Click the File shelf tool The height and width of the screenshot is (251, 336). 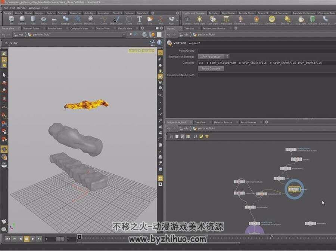tap(150, 20)
